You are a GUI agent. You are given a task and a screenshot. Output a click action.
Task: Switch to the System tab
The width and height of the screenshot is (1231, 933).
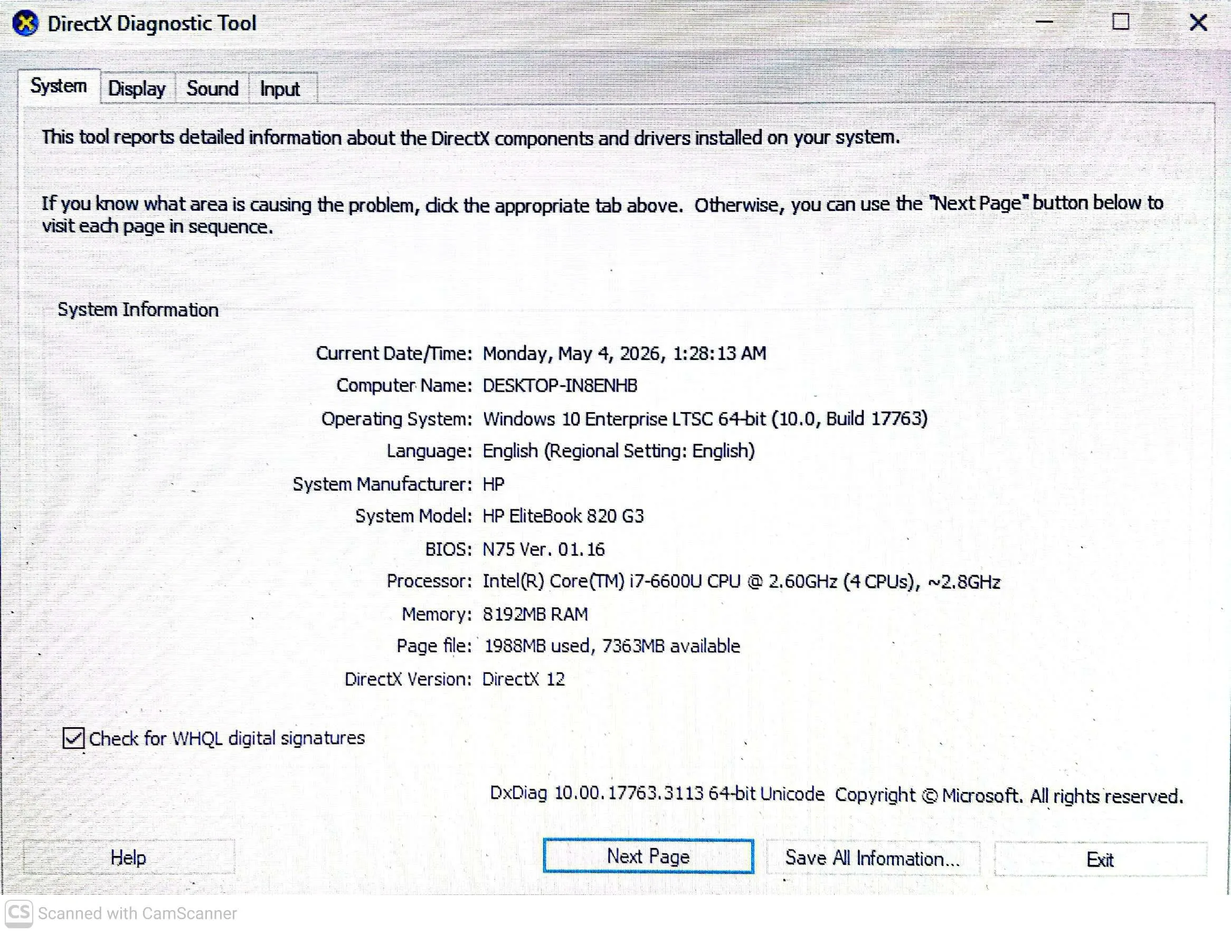59,86
